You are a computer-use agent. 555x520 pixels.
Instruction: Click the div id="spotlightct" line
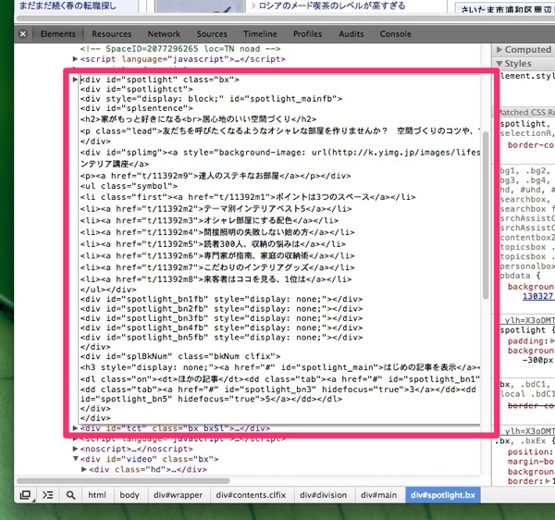tap(137, 89)
